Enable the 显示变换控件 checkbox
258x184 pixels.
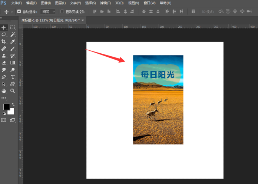point(62,11)
